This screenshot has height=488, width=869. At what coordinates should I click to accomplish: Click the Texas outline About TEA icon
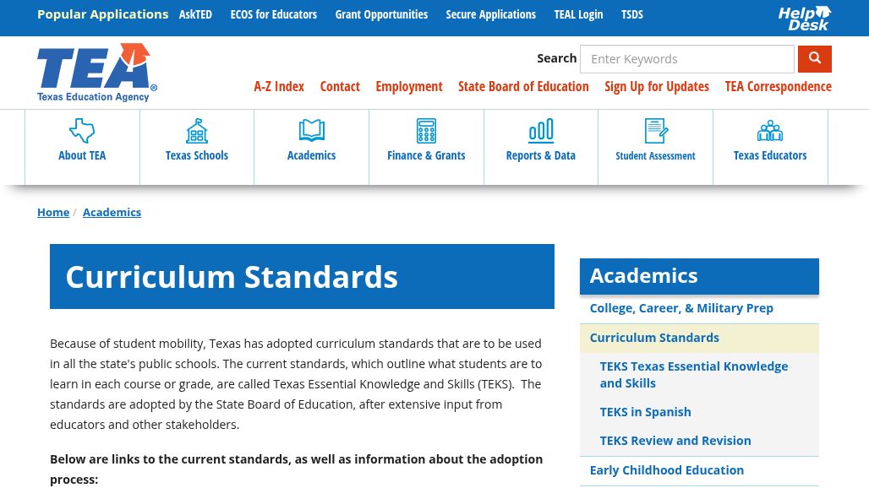click(82, 131)
